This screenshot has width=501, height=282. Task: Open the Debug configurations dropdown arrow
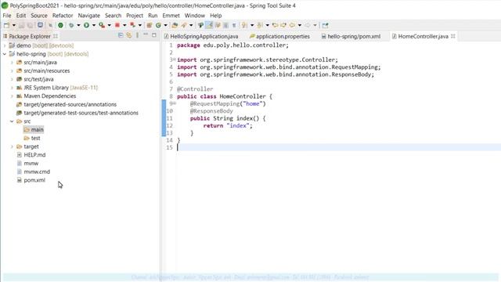[x=78, y=25]
